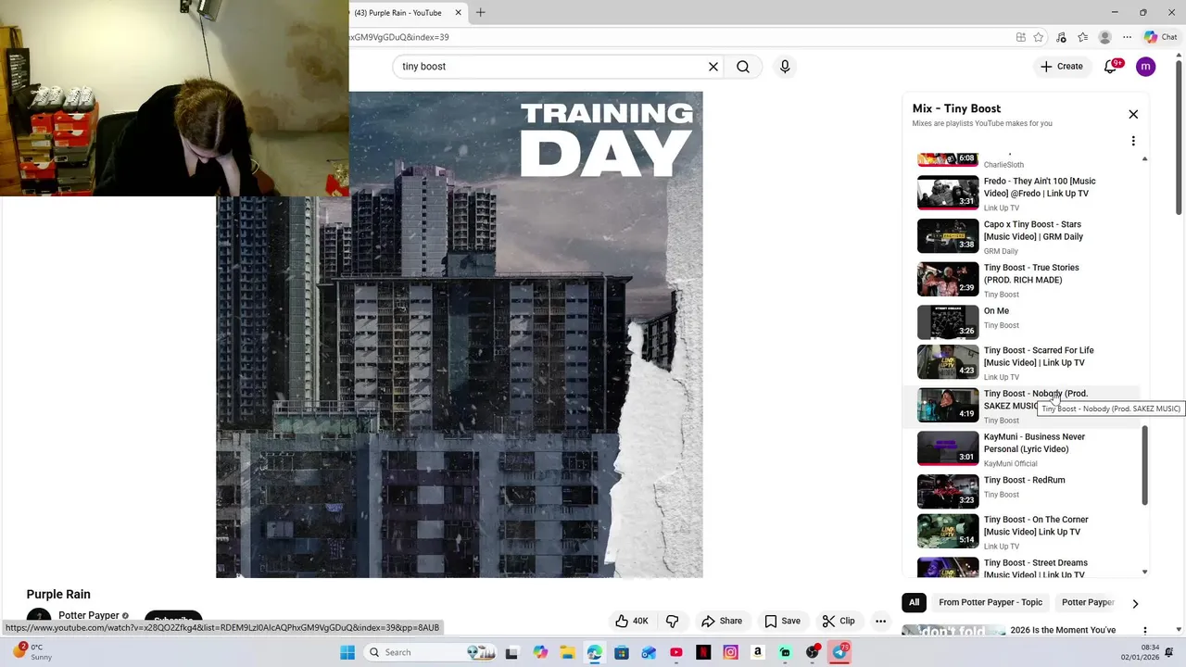Launch Copilot from the taskbar
The image size is (1186, 667).
[540, 652]
